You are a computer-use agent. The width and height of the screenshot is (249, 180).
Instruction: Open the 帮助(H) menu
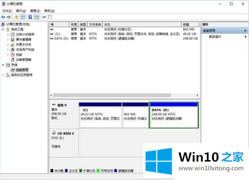click(x=50, y=11)
